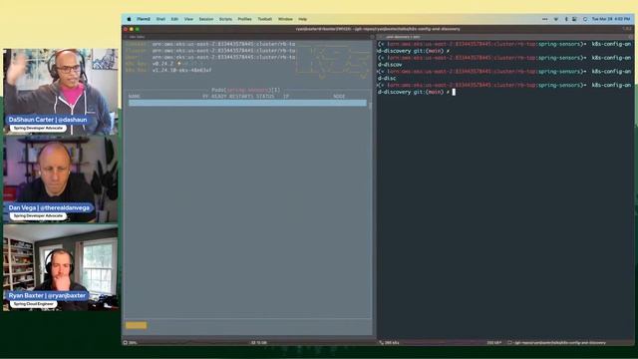Click the Dan Vega | @therealdanvega name label
The height and width of the screenshot is (359, 638).
pos(49,207)
